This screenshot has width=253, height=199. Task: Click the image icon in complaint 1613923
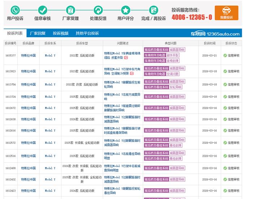point(132,74)
